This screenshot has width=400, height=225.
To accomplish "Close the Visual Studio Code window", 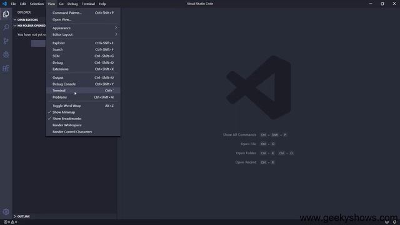I will [x=394, y=4].
